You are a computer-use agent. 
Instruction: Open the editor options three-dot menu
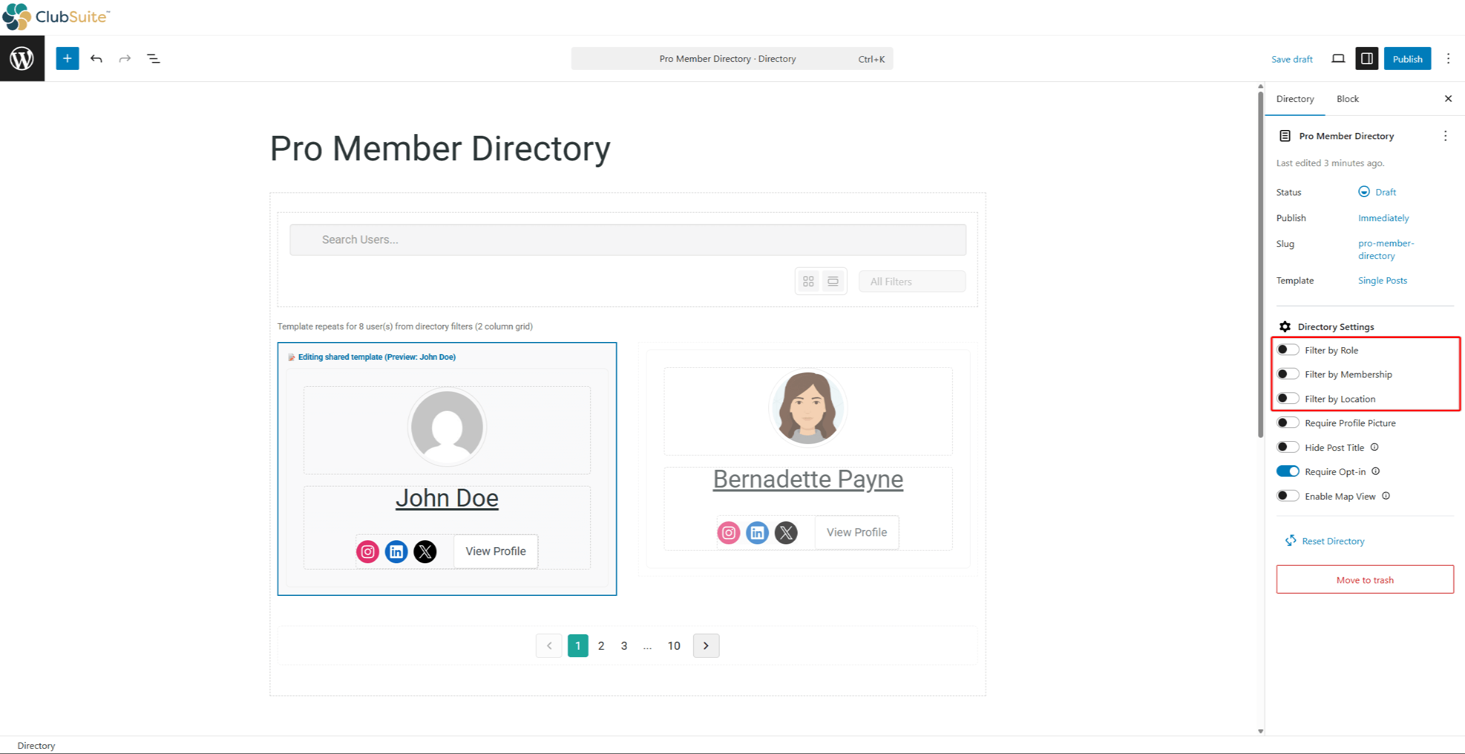coord(1448,58)
